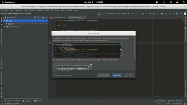Click the Next Tip button
The height and width of the screenshot is (105, 187).
[117, 75]
